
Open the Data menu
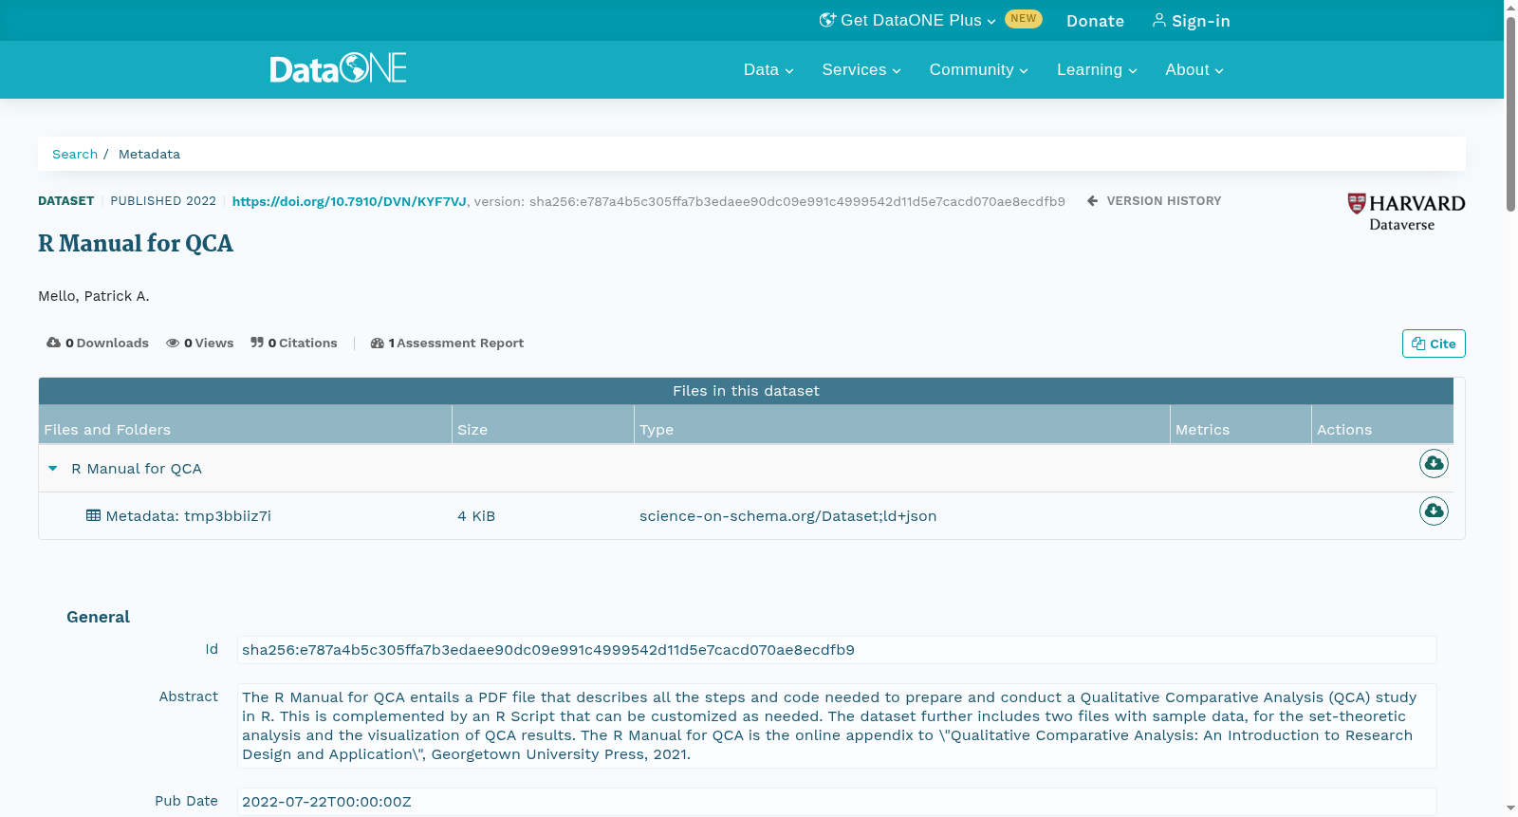pyautogui.click(x=768, y=70)
